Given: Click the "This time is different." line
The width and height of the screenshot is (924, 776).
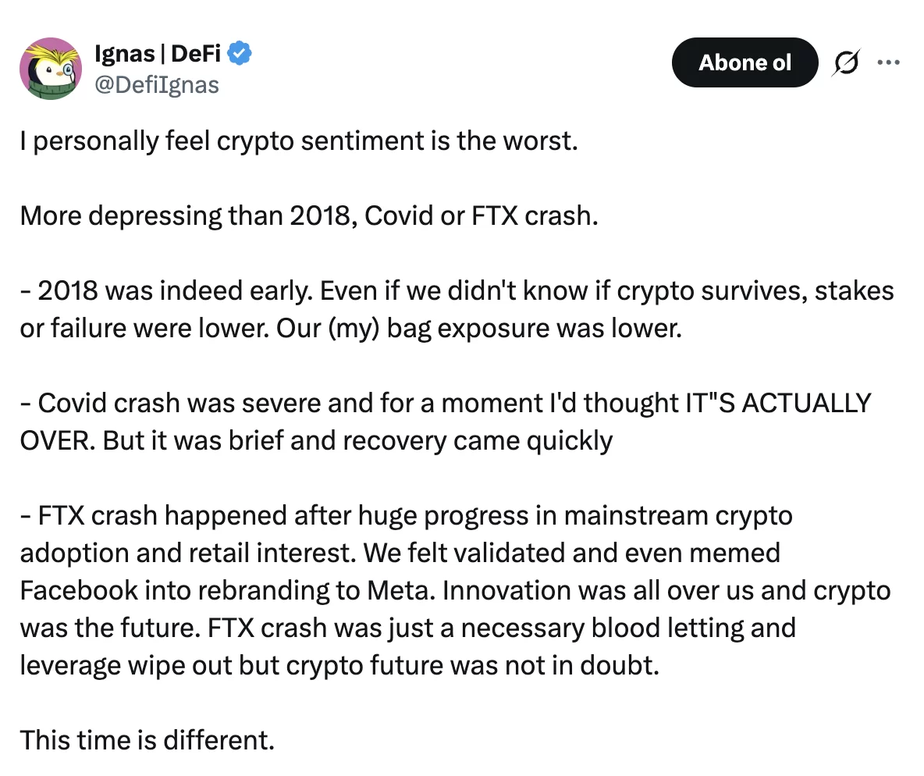Looking at the screenshot, I should [x=147, y=739].
